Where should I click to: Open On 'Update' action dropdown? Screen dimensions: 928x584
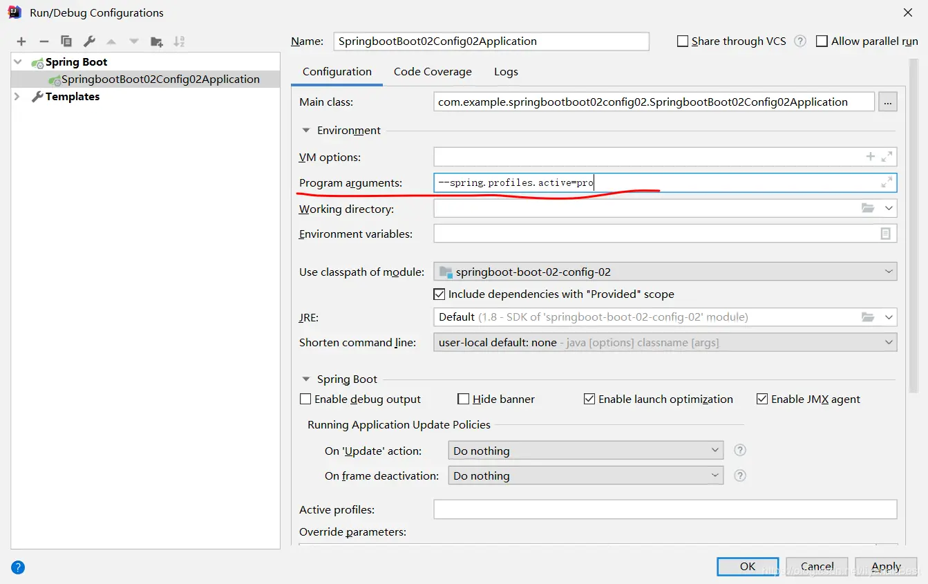(585, 451)
